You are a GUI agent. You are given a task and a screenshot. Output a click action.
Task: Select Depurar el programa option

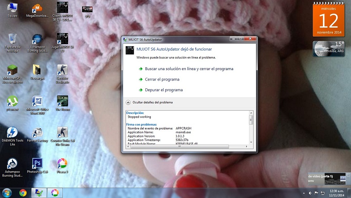pyautogui.click(x=164, y=90)
